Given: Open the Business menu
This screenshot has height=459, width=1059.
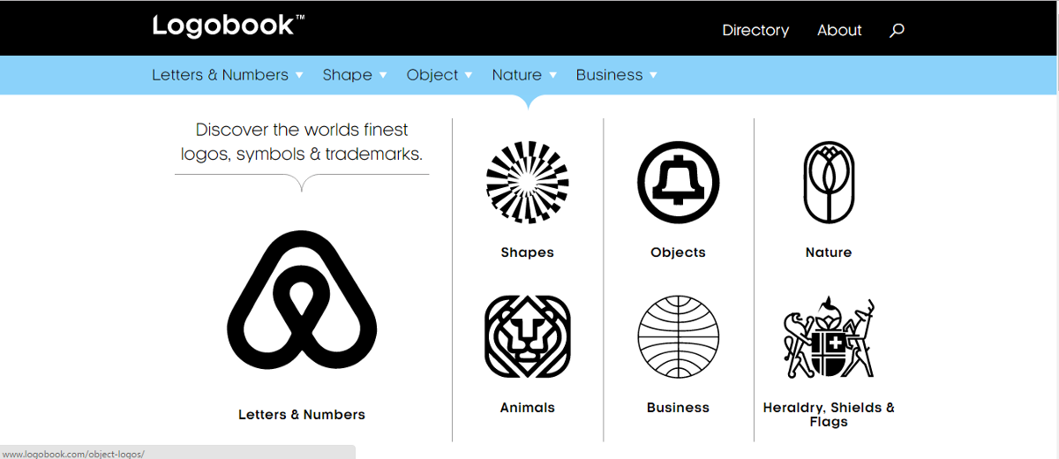Looking at the screenshot, I should pyautogui.click(x=610, y=75).
